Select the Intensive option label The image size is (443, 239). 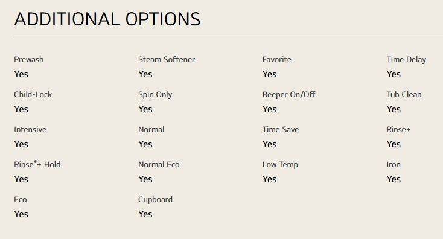[30, 129]
